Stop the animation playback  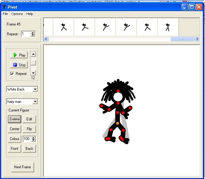tap(19, 65)
